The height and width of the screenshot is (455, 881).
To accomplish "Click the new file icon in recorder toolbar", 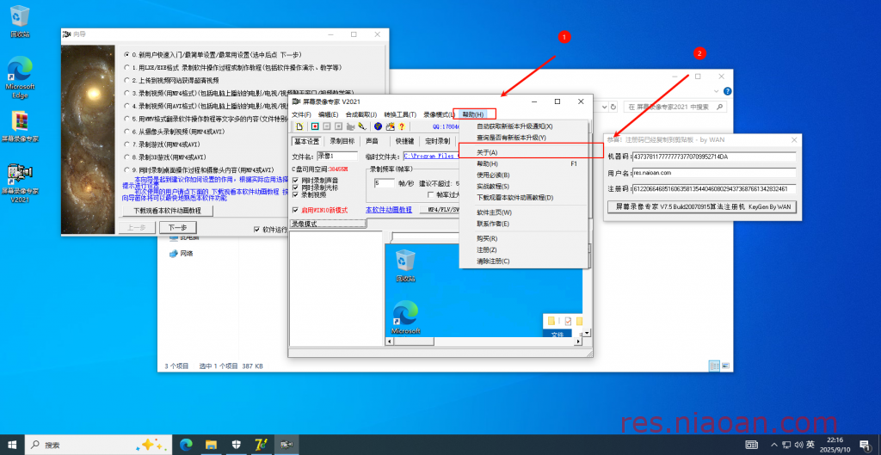I will (x=299, y=126).
